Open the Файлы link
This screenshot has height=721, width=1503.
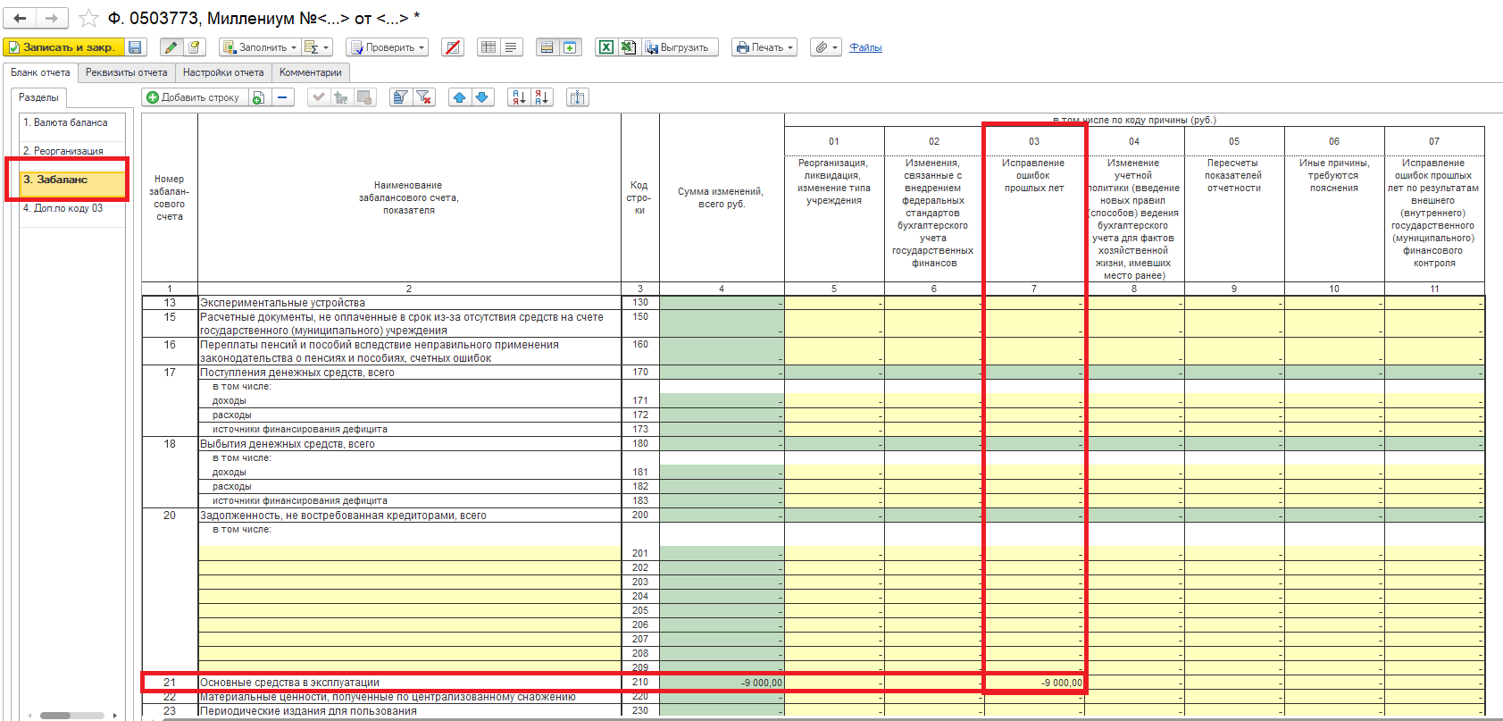click(865, 47)
